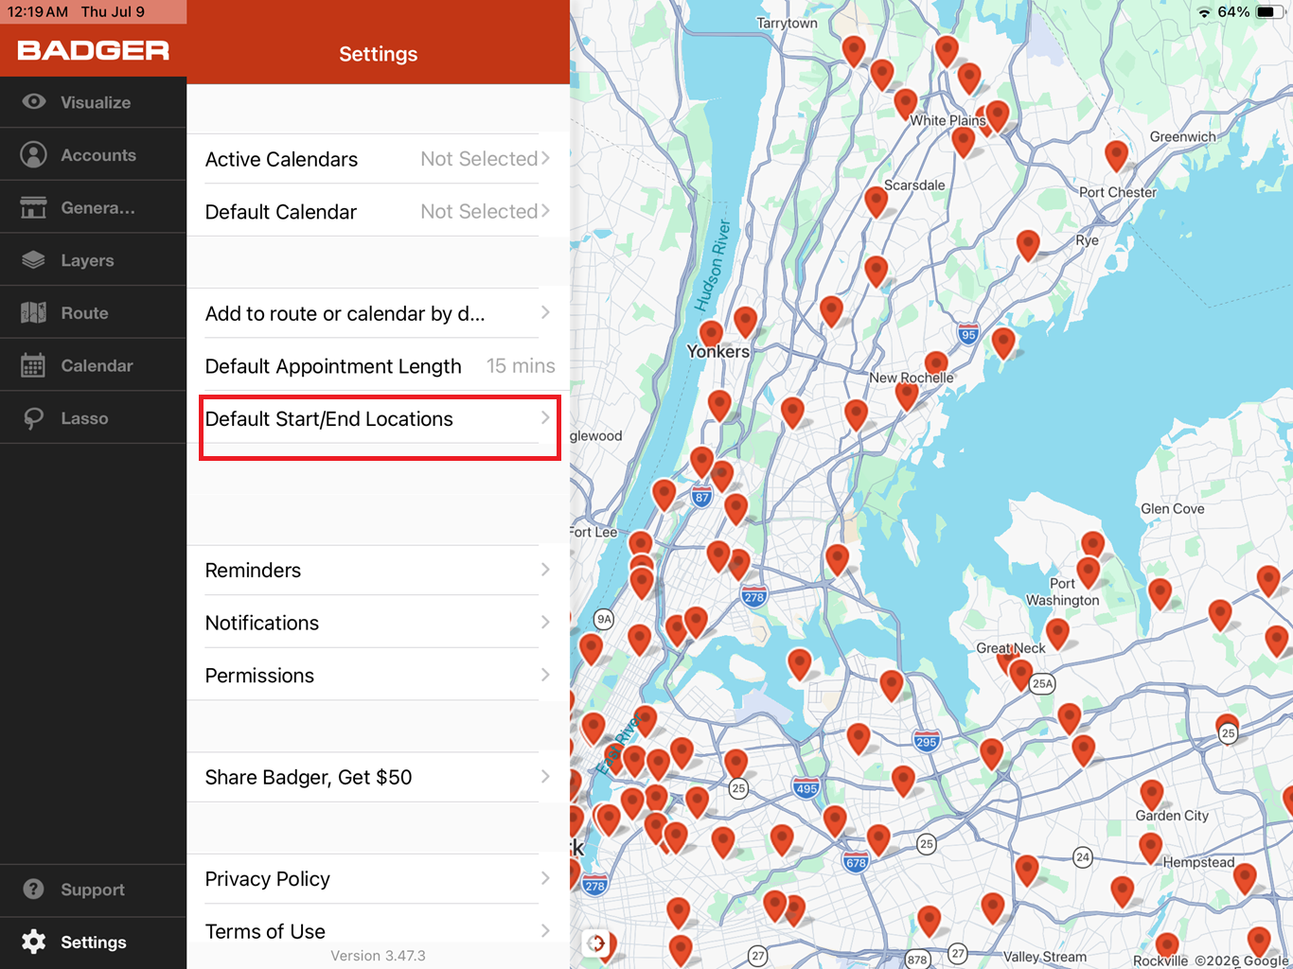Tap the Glen Cove map label
This screenshot has height=969, width=1293.
(1173, 509)
